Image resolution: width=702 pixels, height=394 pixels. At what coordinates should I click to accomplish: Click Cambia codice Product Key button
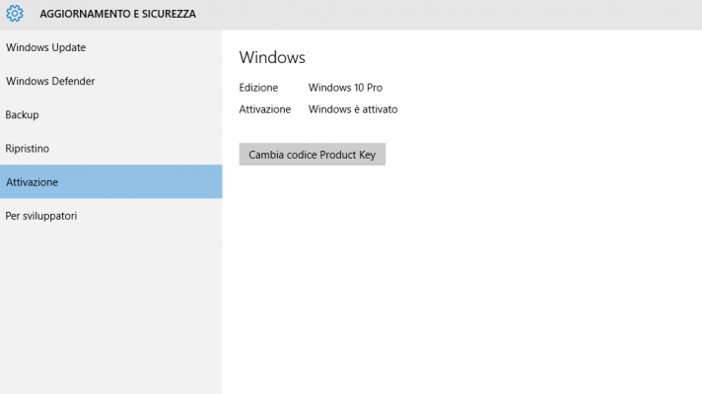tap(312, 155)
